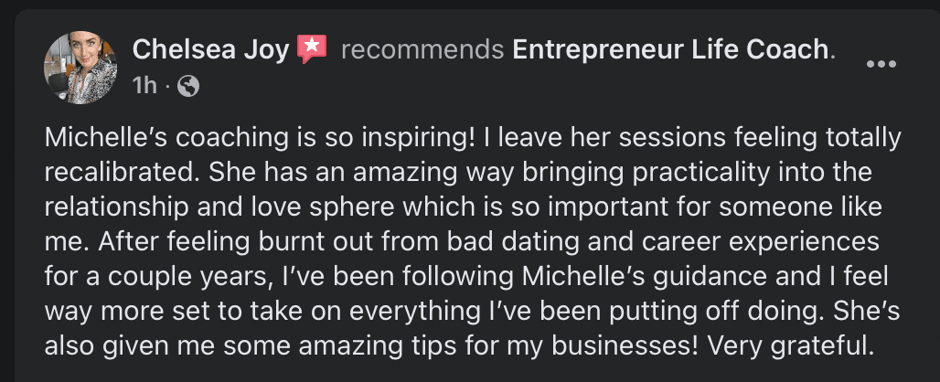Screen dimensions: 940x382
Task: Click the word "recommends" in the header
Action: [422, 49]
